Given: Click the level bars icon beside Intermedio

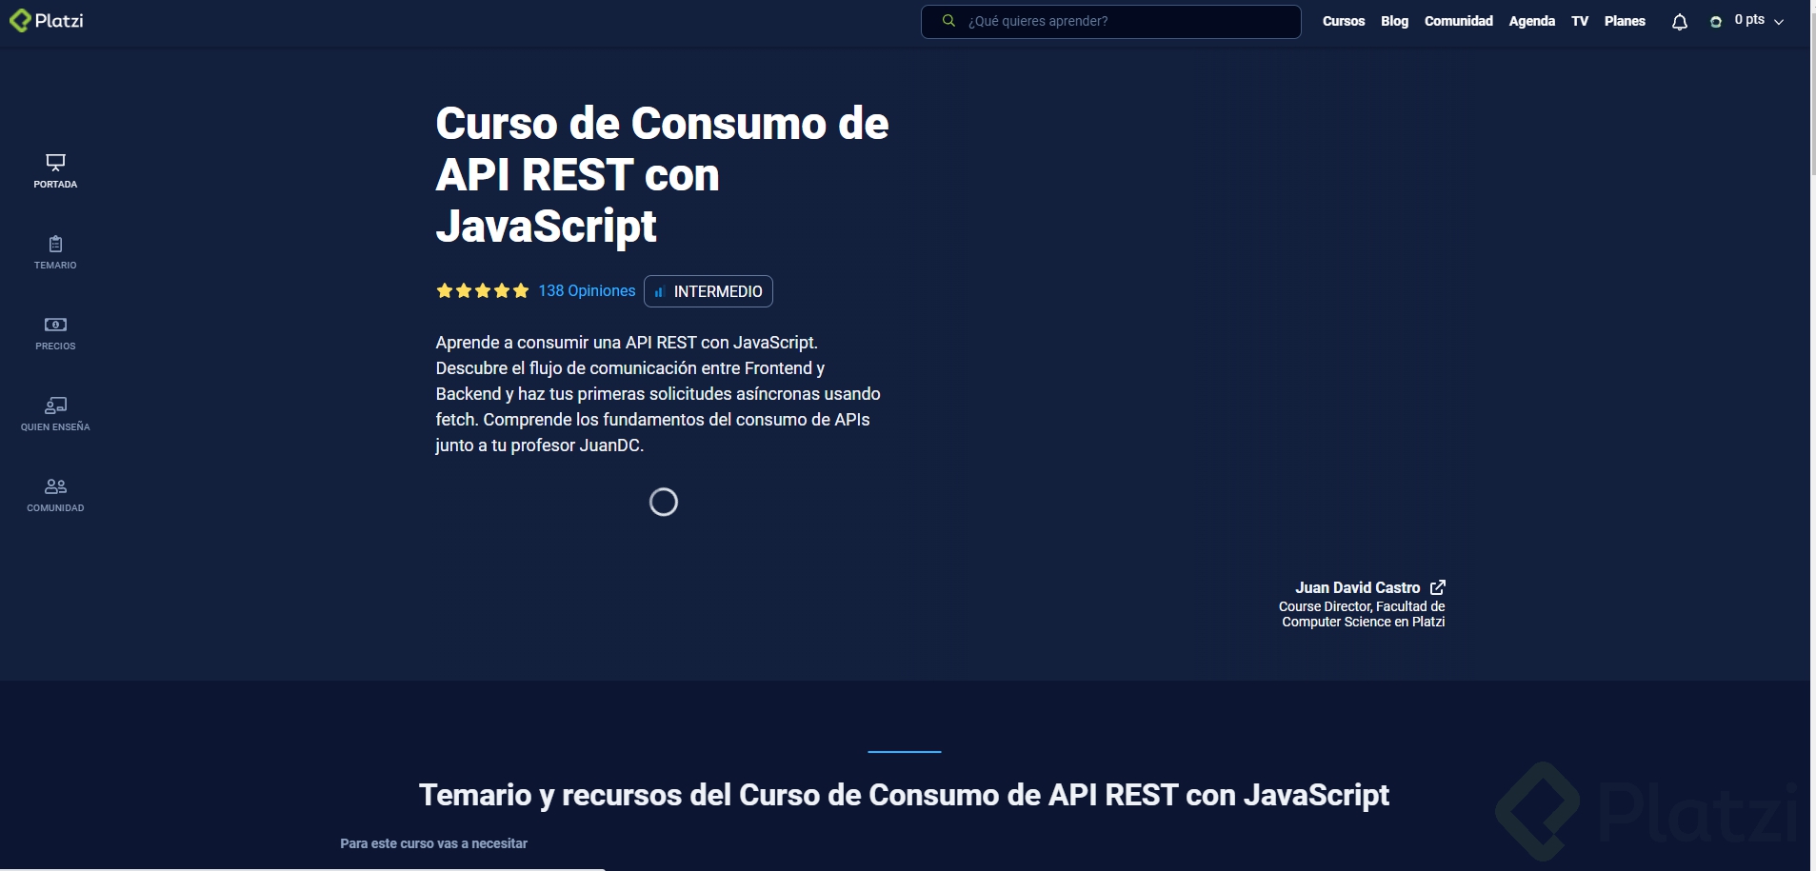Looking at the screenshot, I should point(659,292).
